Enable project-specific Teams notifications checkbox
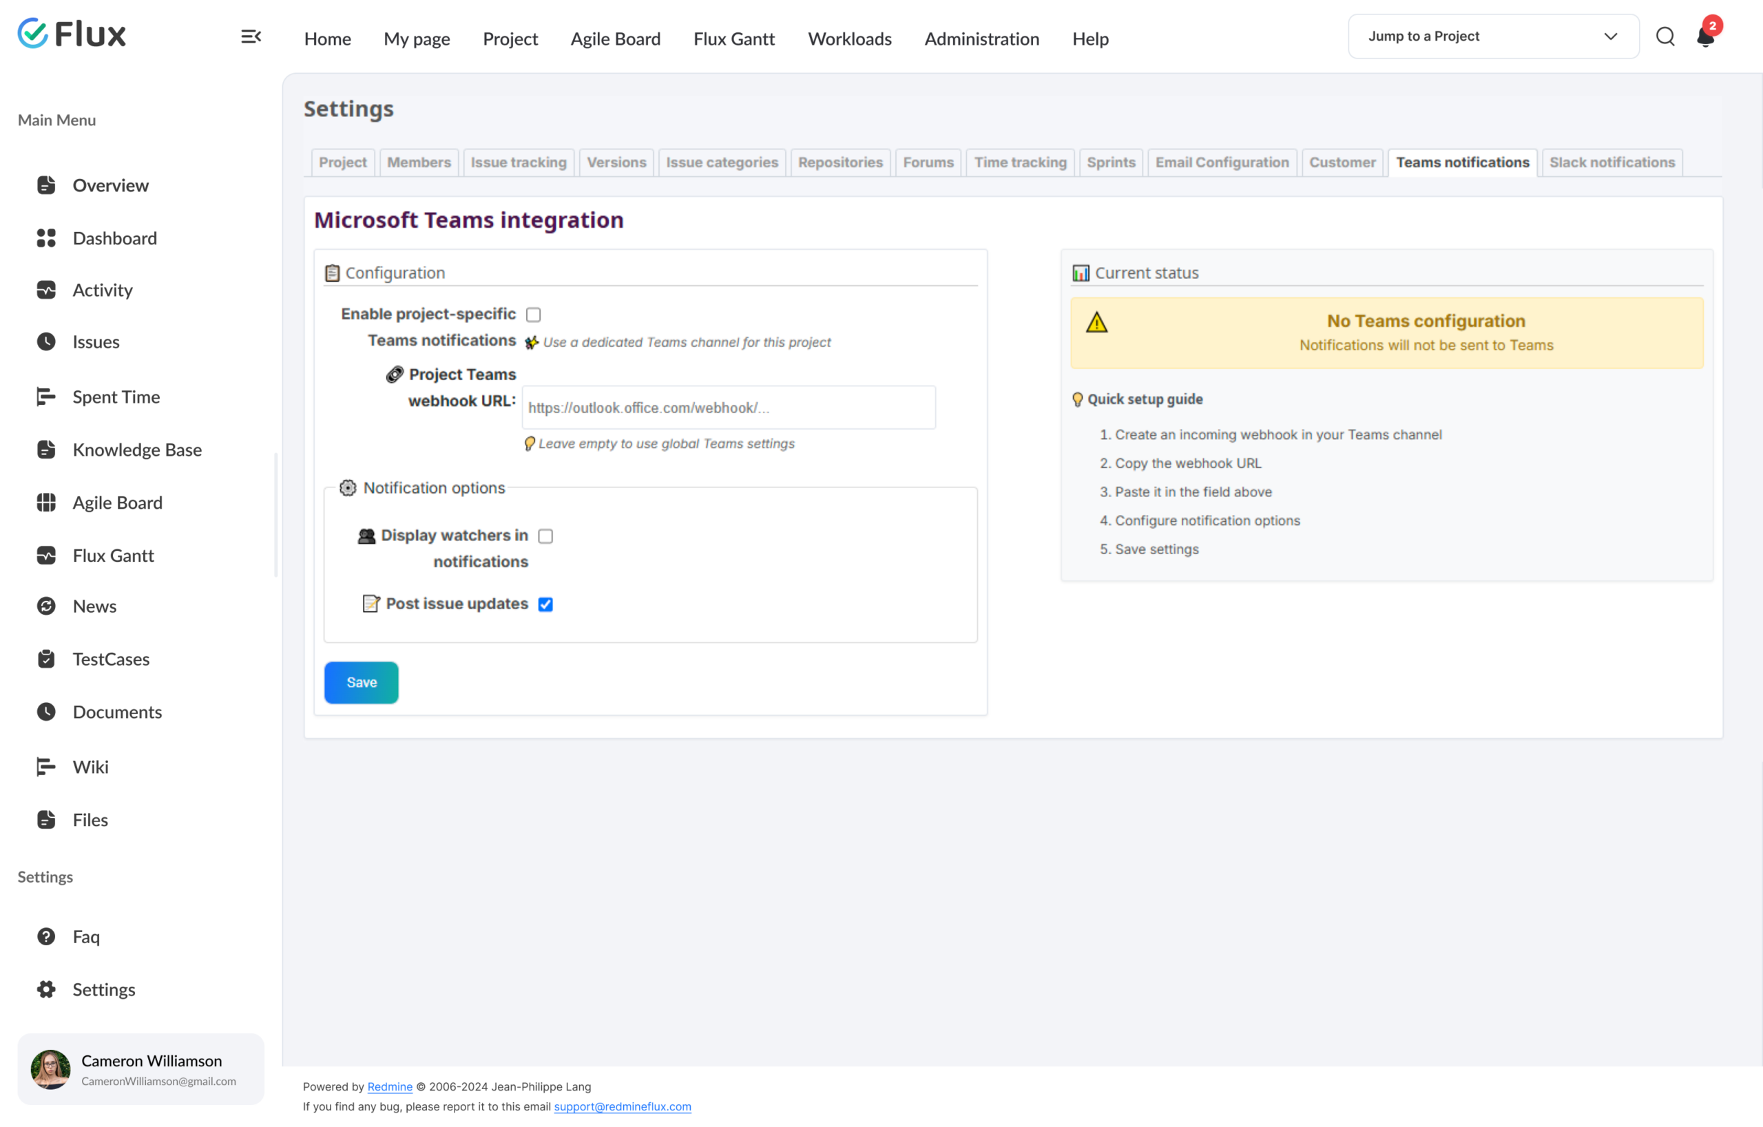Viewport: 1763px width, 1127px height. [534, 315]
